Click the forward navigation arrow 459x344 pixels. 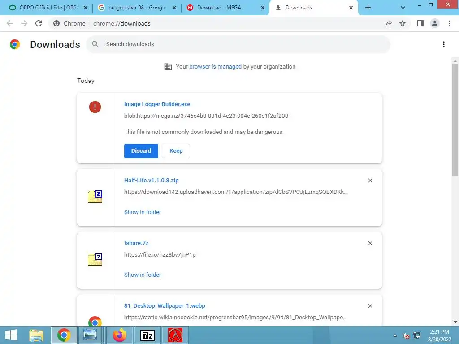point(24,23)
